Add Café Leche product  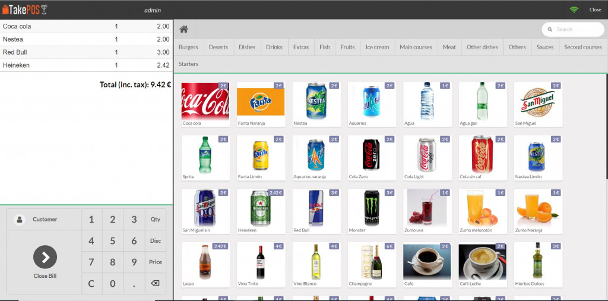483,265
